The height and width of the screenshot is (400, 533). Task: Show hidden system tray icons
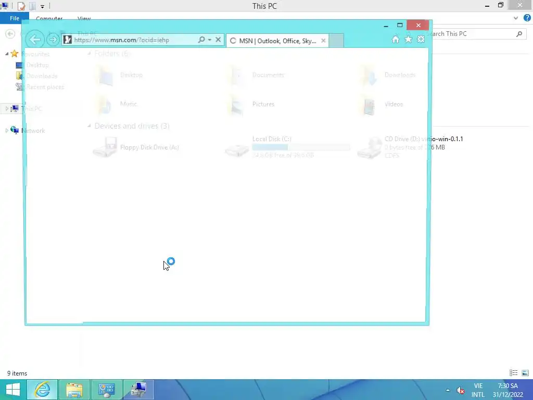pyautogui.click(x=448, y=390)
